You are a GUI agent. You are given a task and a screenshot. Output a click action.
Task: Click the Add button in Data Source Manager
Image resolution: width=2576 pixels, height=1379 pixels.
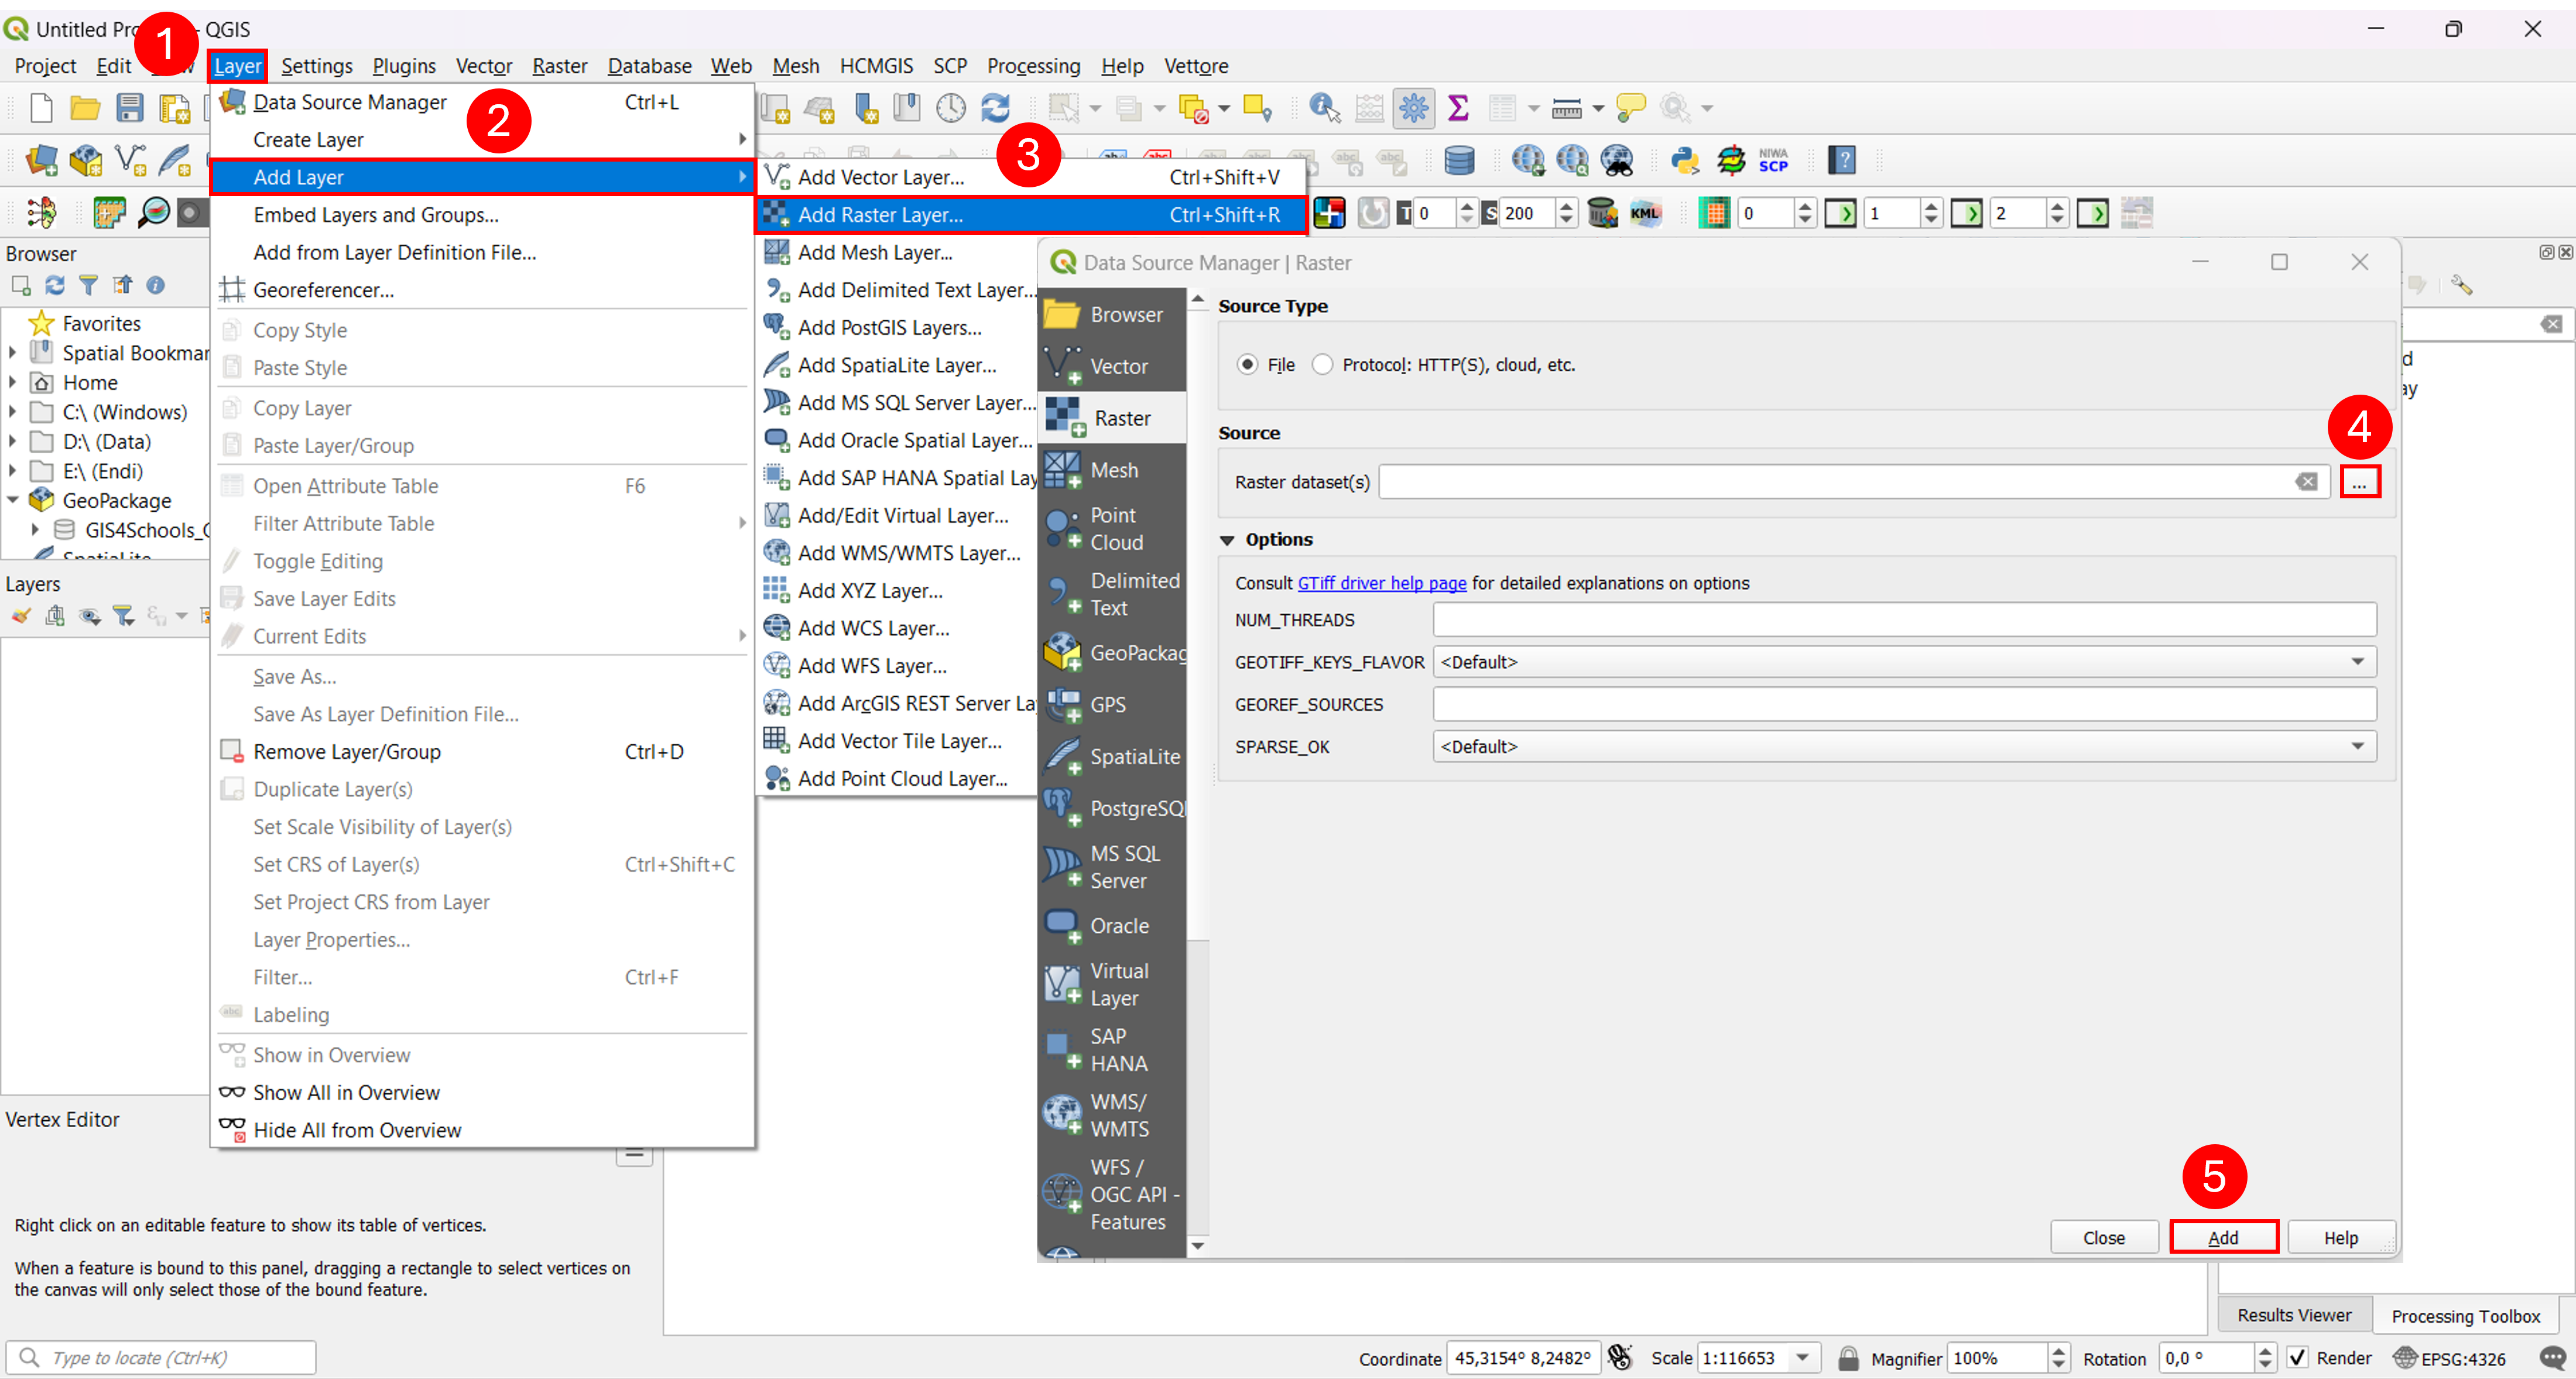(x=2223, y=1237)
